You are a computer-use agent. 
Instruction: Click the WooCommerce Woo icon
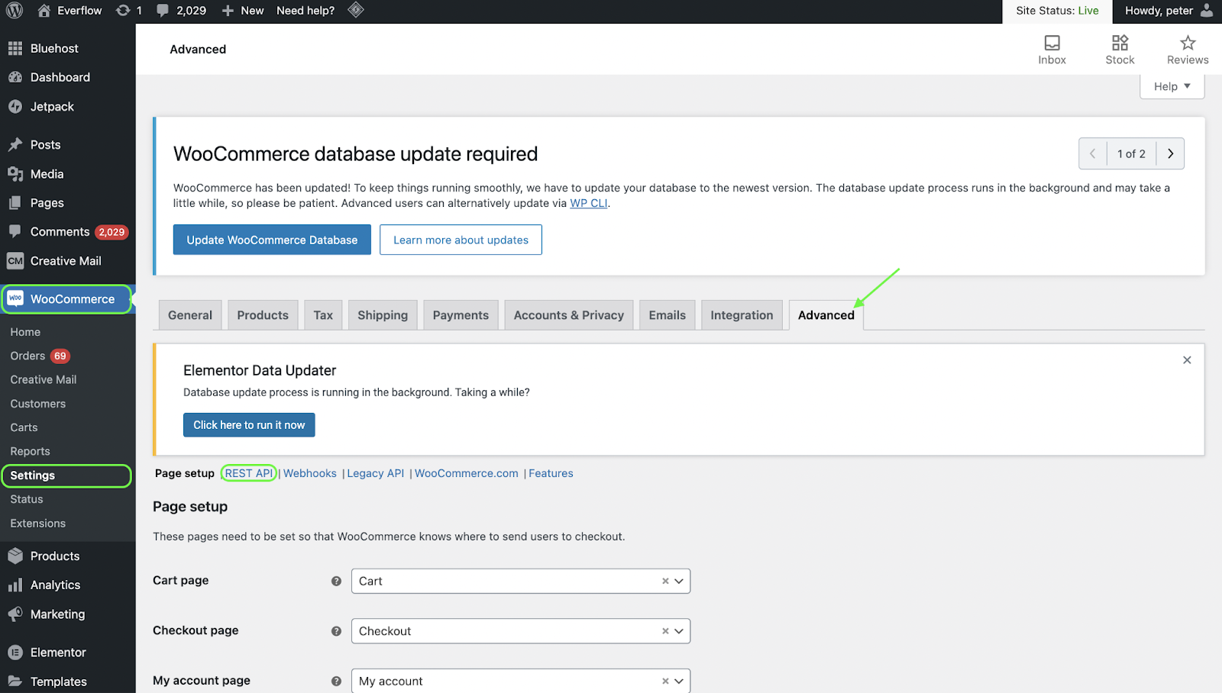coord(15,299)
